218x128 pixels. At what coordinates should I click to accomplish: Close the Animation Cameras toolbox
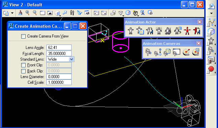click(x=199, y=44)
